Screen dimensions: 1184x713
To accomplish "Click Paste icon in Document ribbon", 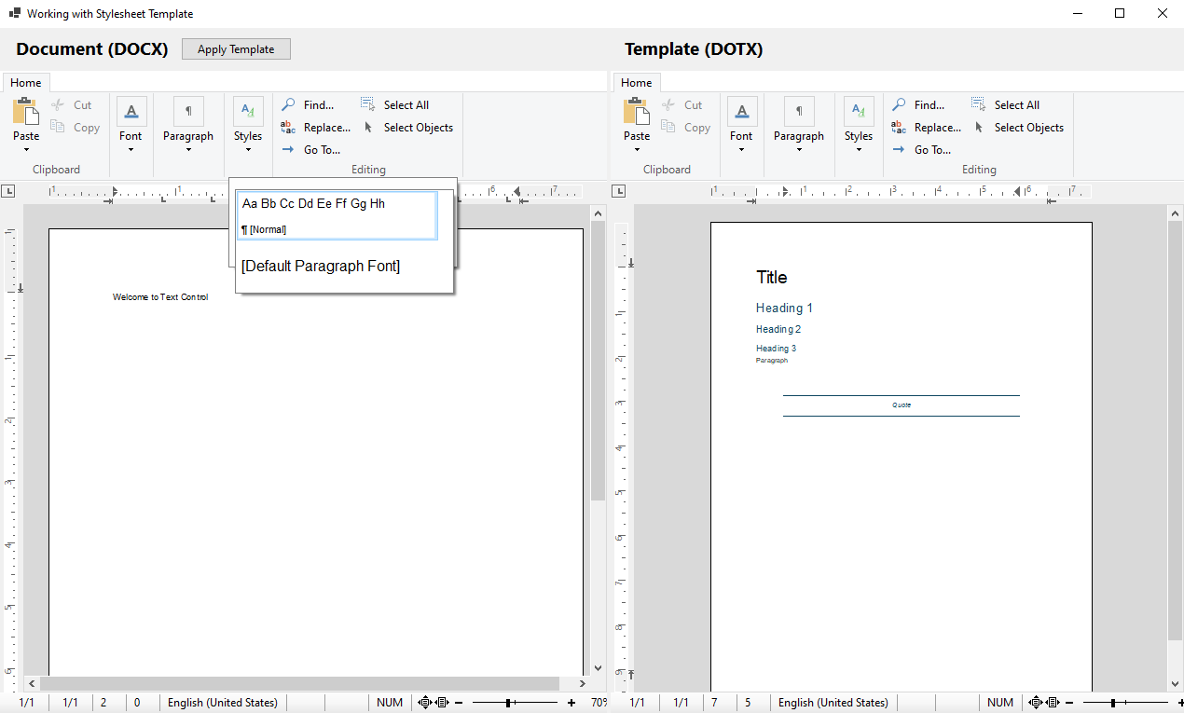I will [25, 112].
